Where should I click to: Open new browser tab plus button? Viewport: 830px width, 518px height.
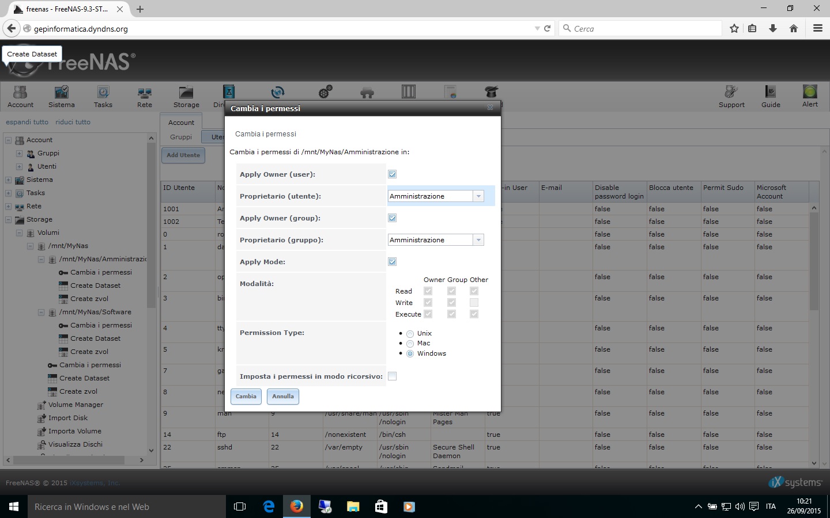pyautogui.click(x=140, y=9)
